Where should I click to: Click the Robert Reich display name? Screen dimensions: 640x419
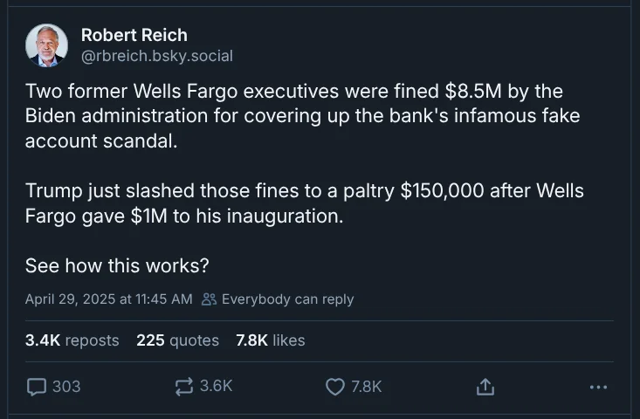point(134,35)
